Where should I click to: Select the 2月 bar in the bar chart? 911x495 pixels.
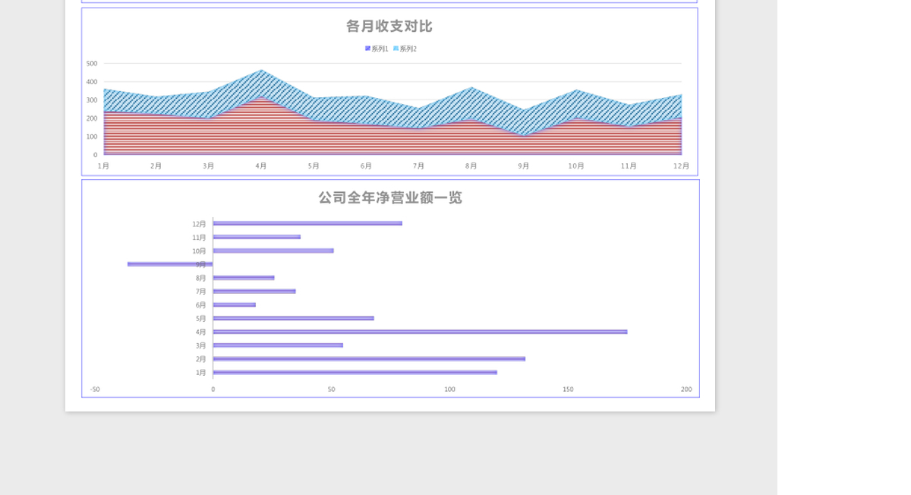[x=369, y=358]
